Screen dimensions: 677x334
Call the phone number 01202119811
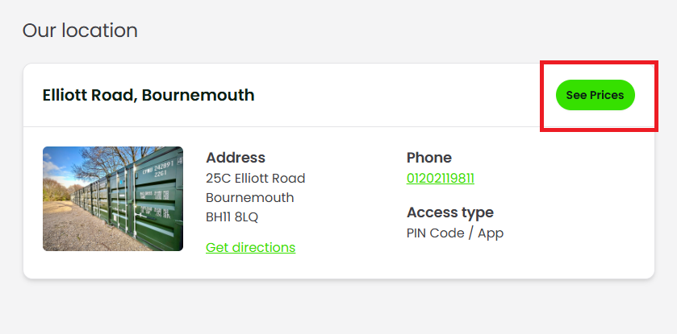tap(440, 178)
